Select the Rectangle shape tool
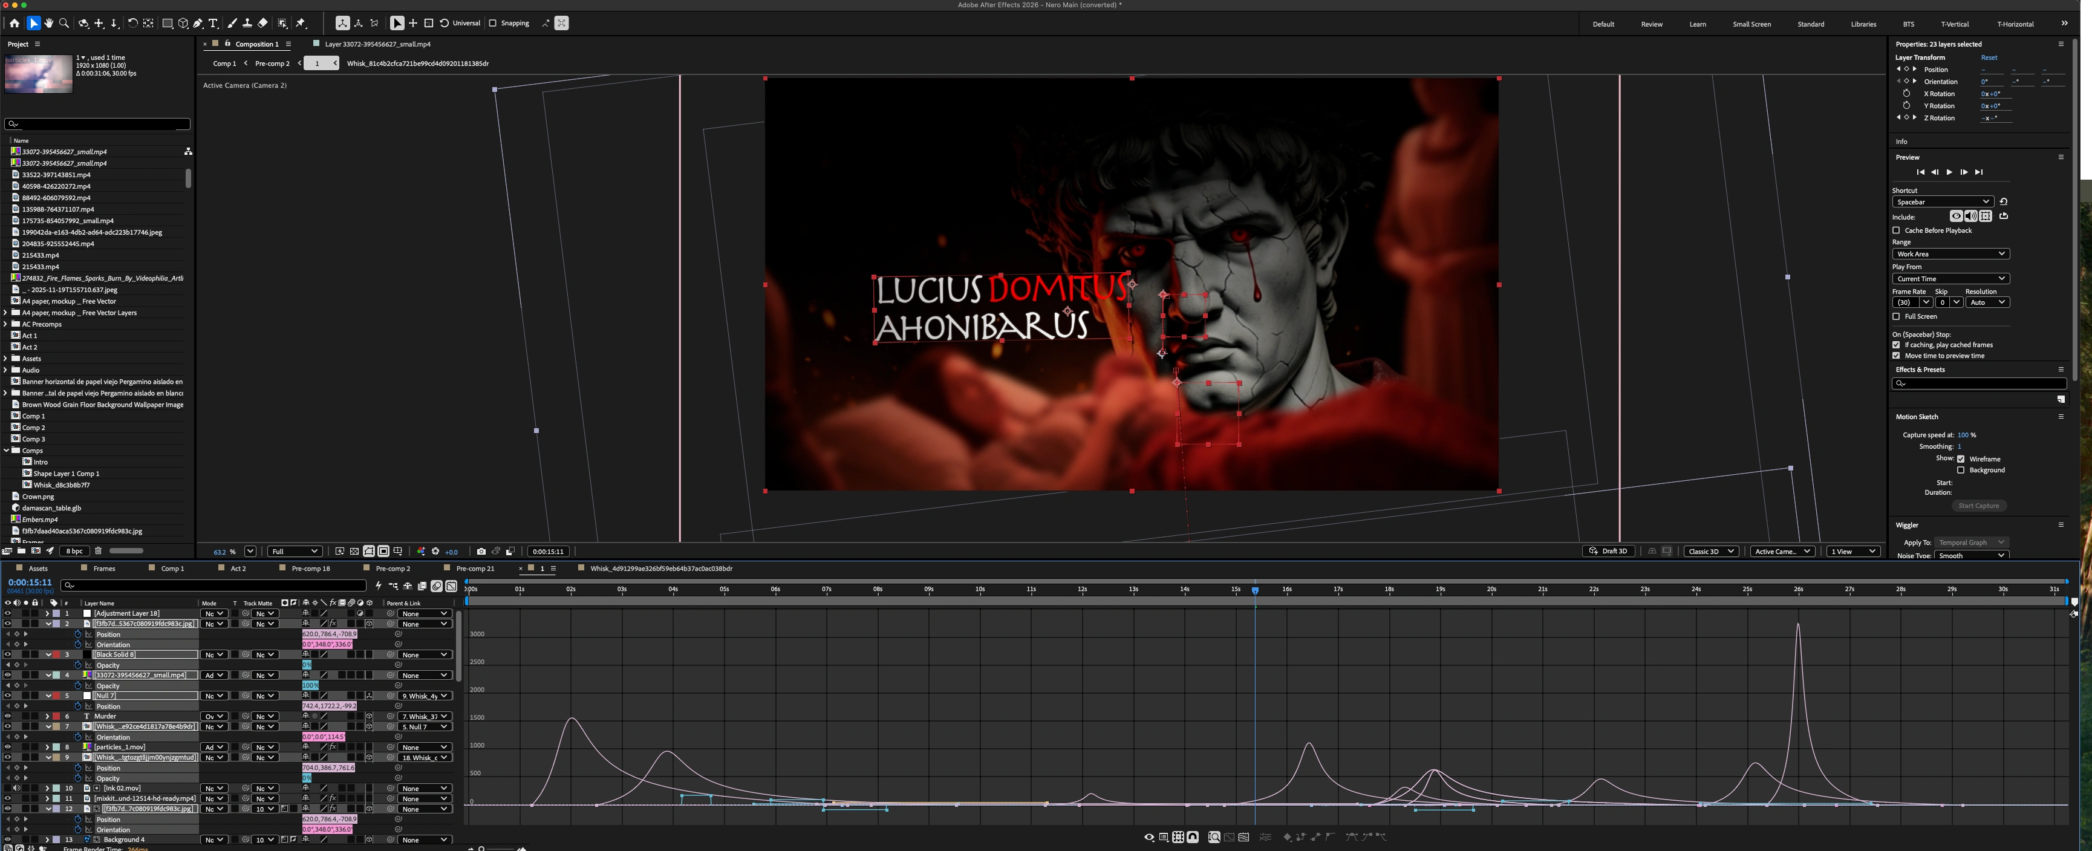2092x851 pixels. click(x=168, y=24)
